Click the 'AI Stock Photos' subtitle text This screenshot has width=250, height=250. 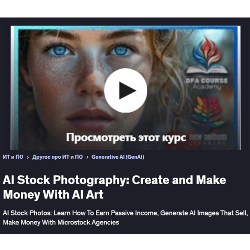point(27,213)
